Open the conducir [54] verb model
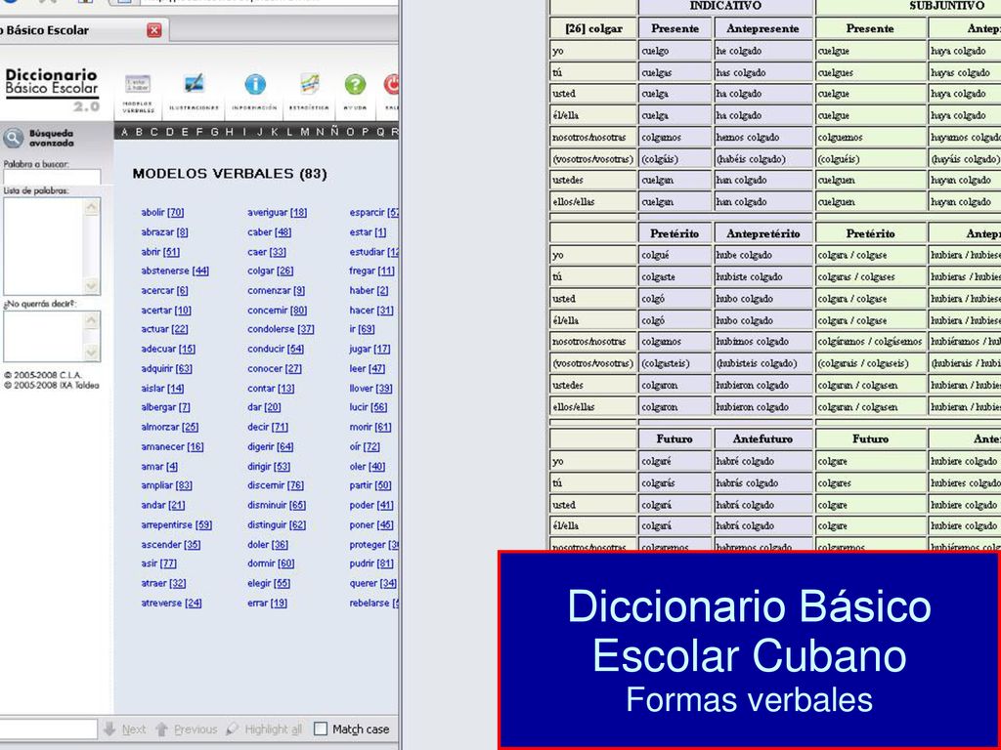Image resolution: width=1001 pixels, height=750 pixels. [x=275, y=349]
